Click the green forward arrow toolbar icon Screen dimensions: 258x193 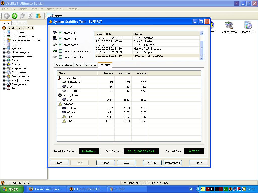point(15,16)
